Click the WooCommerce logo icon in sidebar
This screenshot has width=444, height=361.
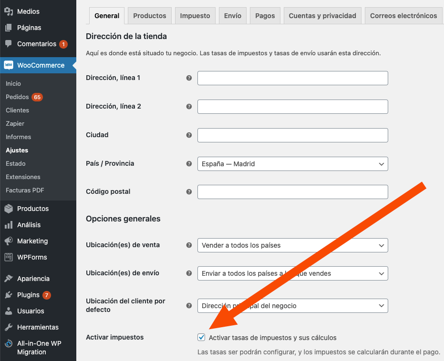[9, 65]
